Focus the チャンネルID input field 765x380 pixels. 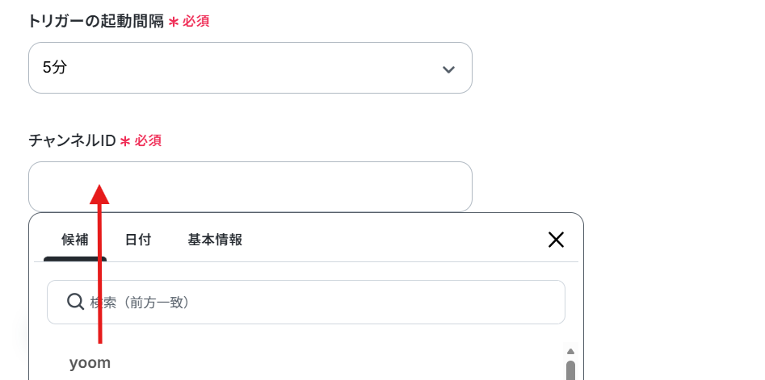[x=250, y=186]
